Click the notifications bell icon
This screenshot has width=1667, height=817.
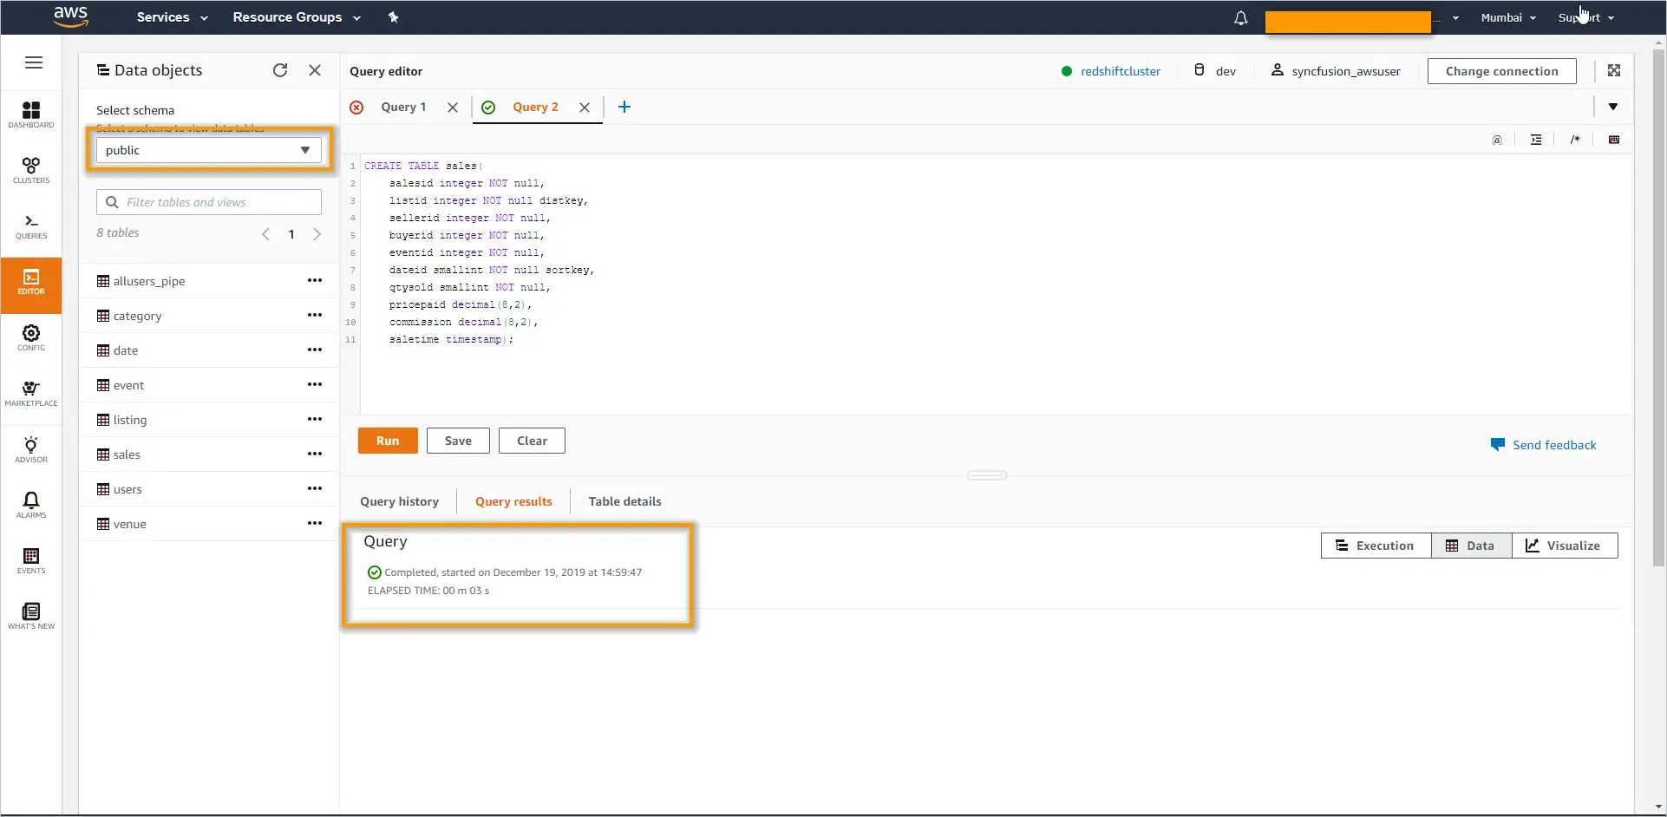pos(1240,18)
